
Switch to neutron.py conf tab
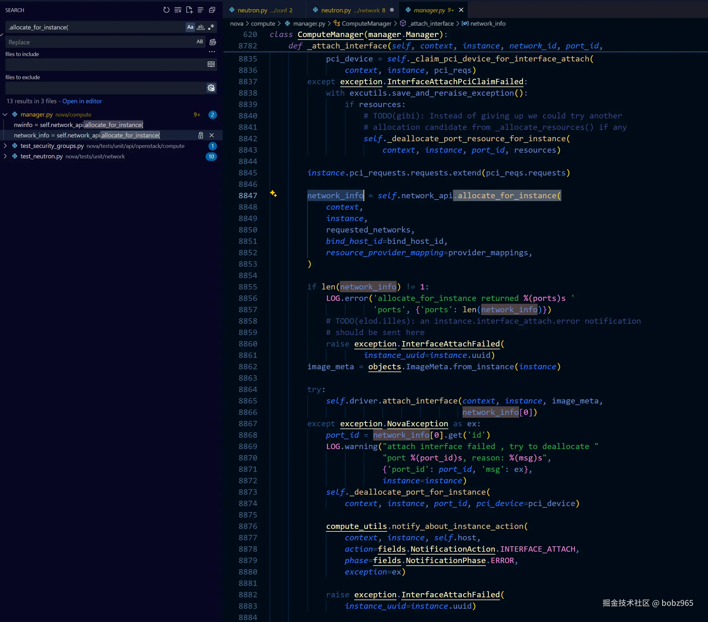[x=265, y=10]
